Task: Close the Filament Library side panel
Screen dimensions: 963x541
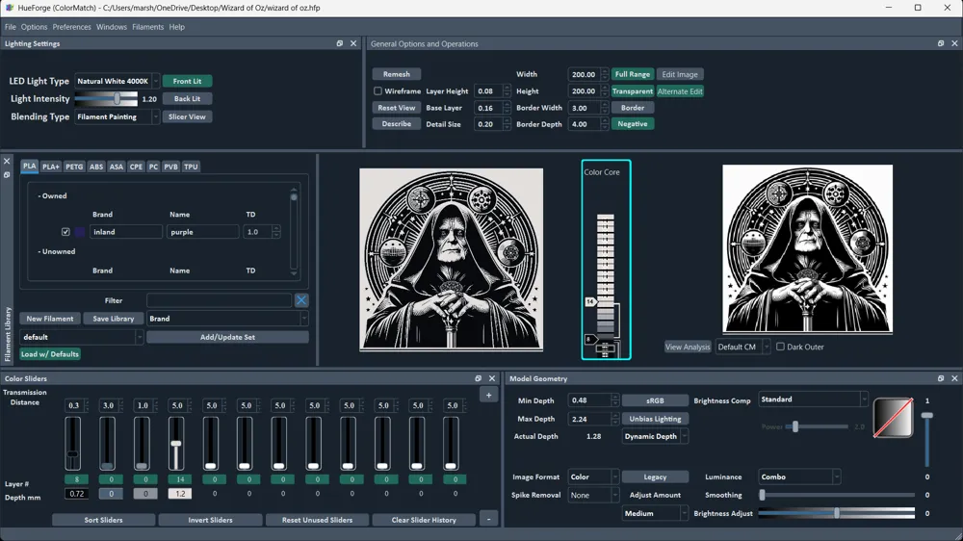Action: click(x=7, y=161)
